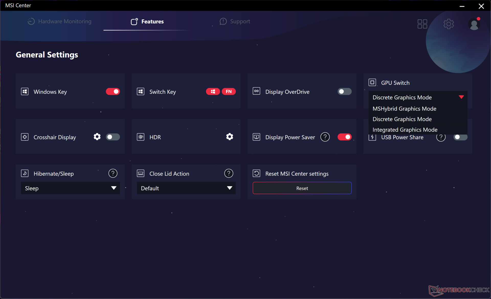Viewport: 491px width, 299px height.
Task: Open the apps grid icon
Action: click(422, 24)
